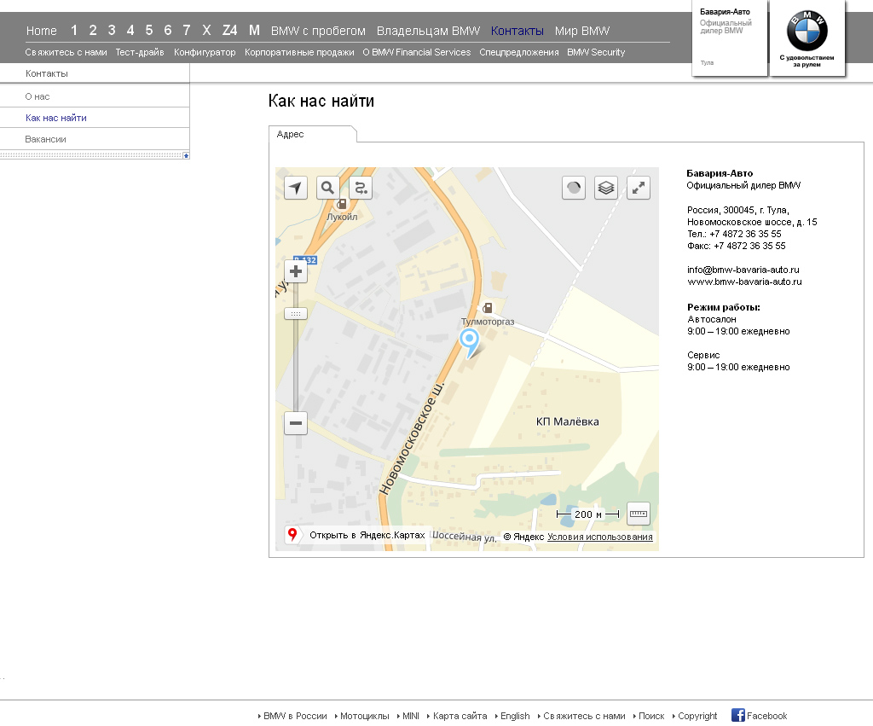Click the Лукойл gas station icon

[341, 204]
